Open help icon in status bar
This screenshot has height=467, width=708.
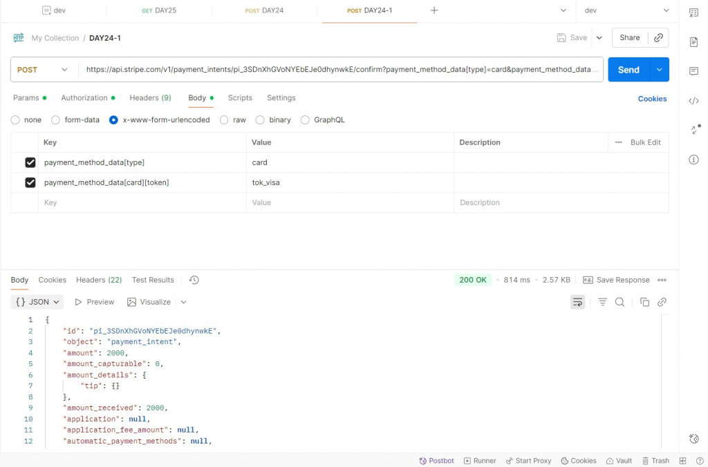coord(700,461)
